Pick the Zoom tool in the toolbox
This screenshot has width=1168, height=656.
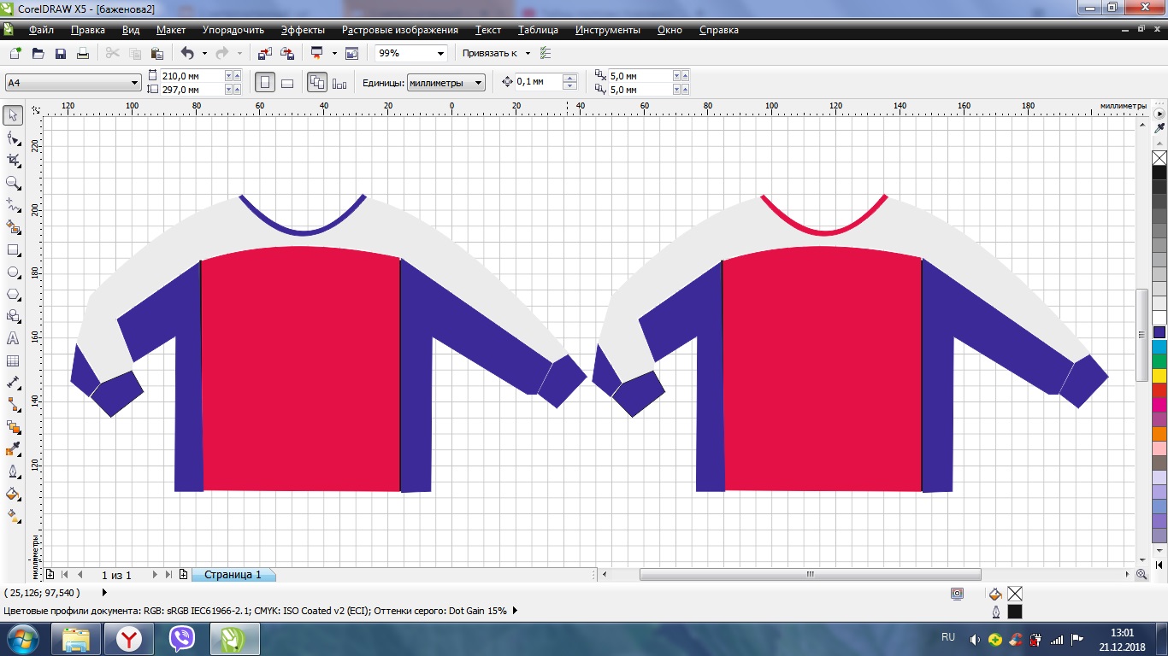coord(13,183)
